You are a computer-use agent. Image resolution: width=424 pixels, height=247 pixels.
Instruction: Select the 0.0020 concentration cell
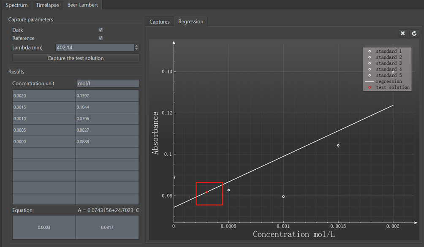click(44, 96)
